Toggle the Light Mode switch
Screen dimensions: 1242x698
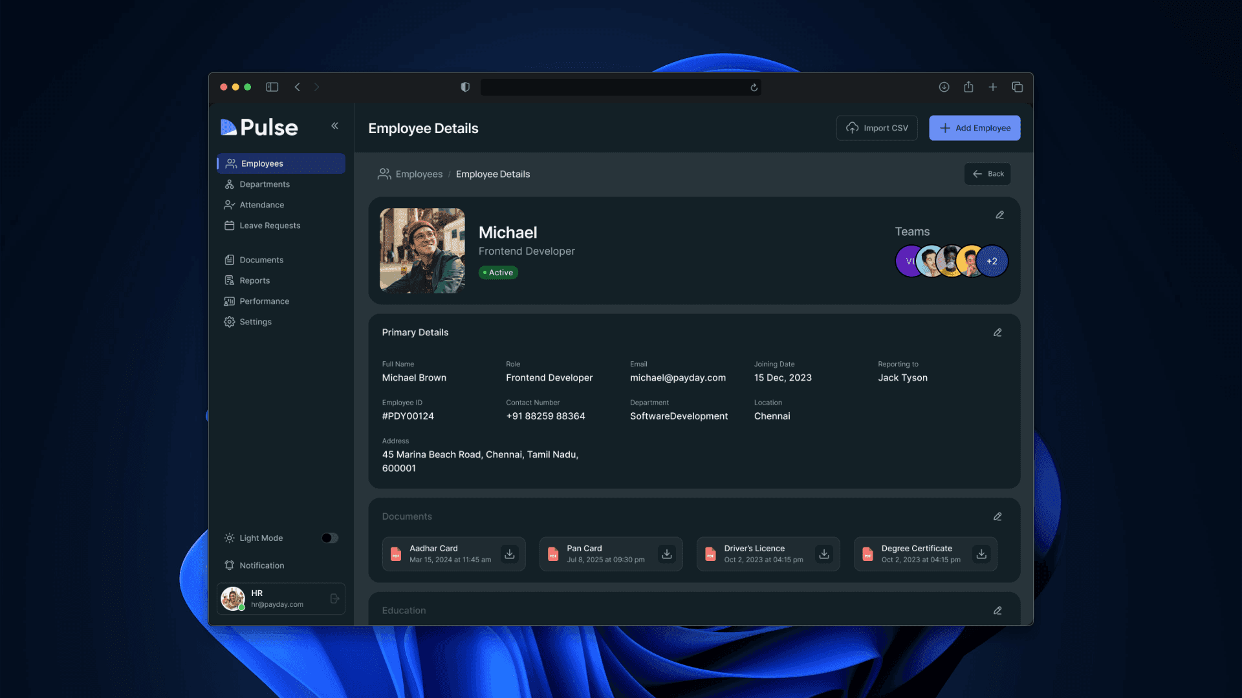(x=329, y=538)
